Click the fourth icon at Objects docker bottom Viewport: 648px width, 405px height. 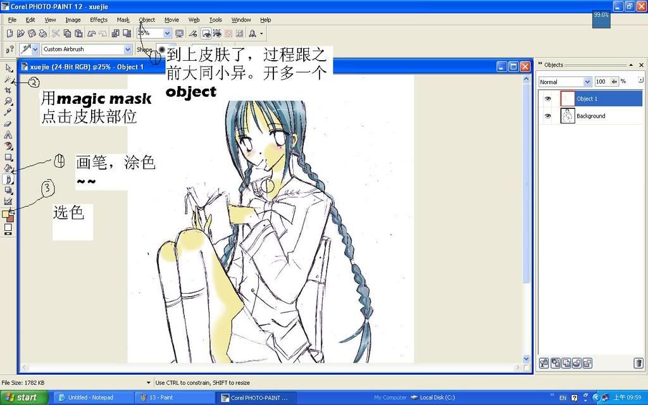(577, 363)
